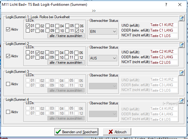Click edit icon for Logik(Summe) 3
This screenshot has width=188, height=139.
[x=181, y=73]
